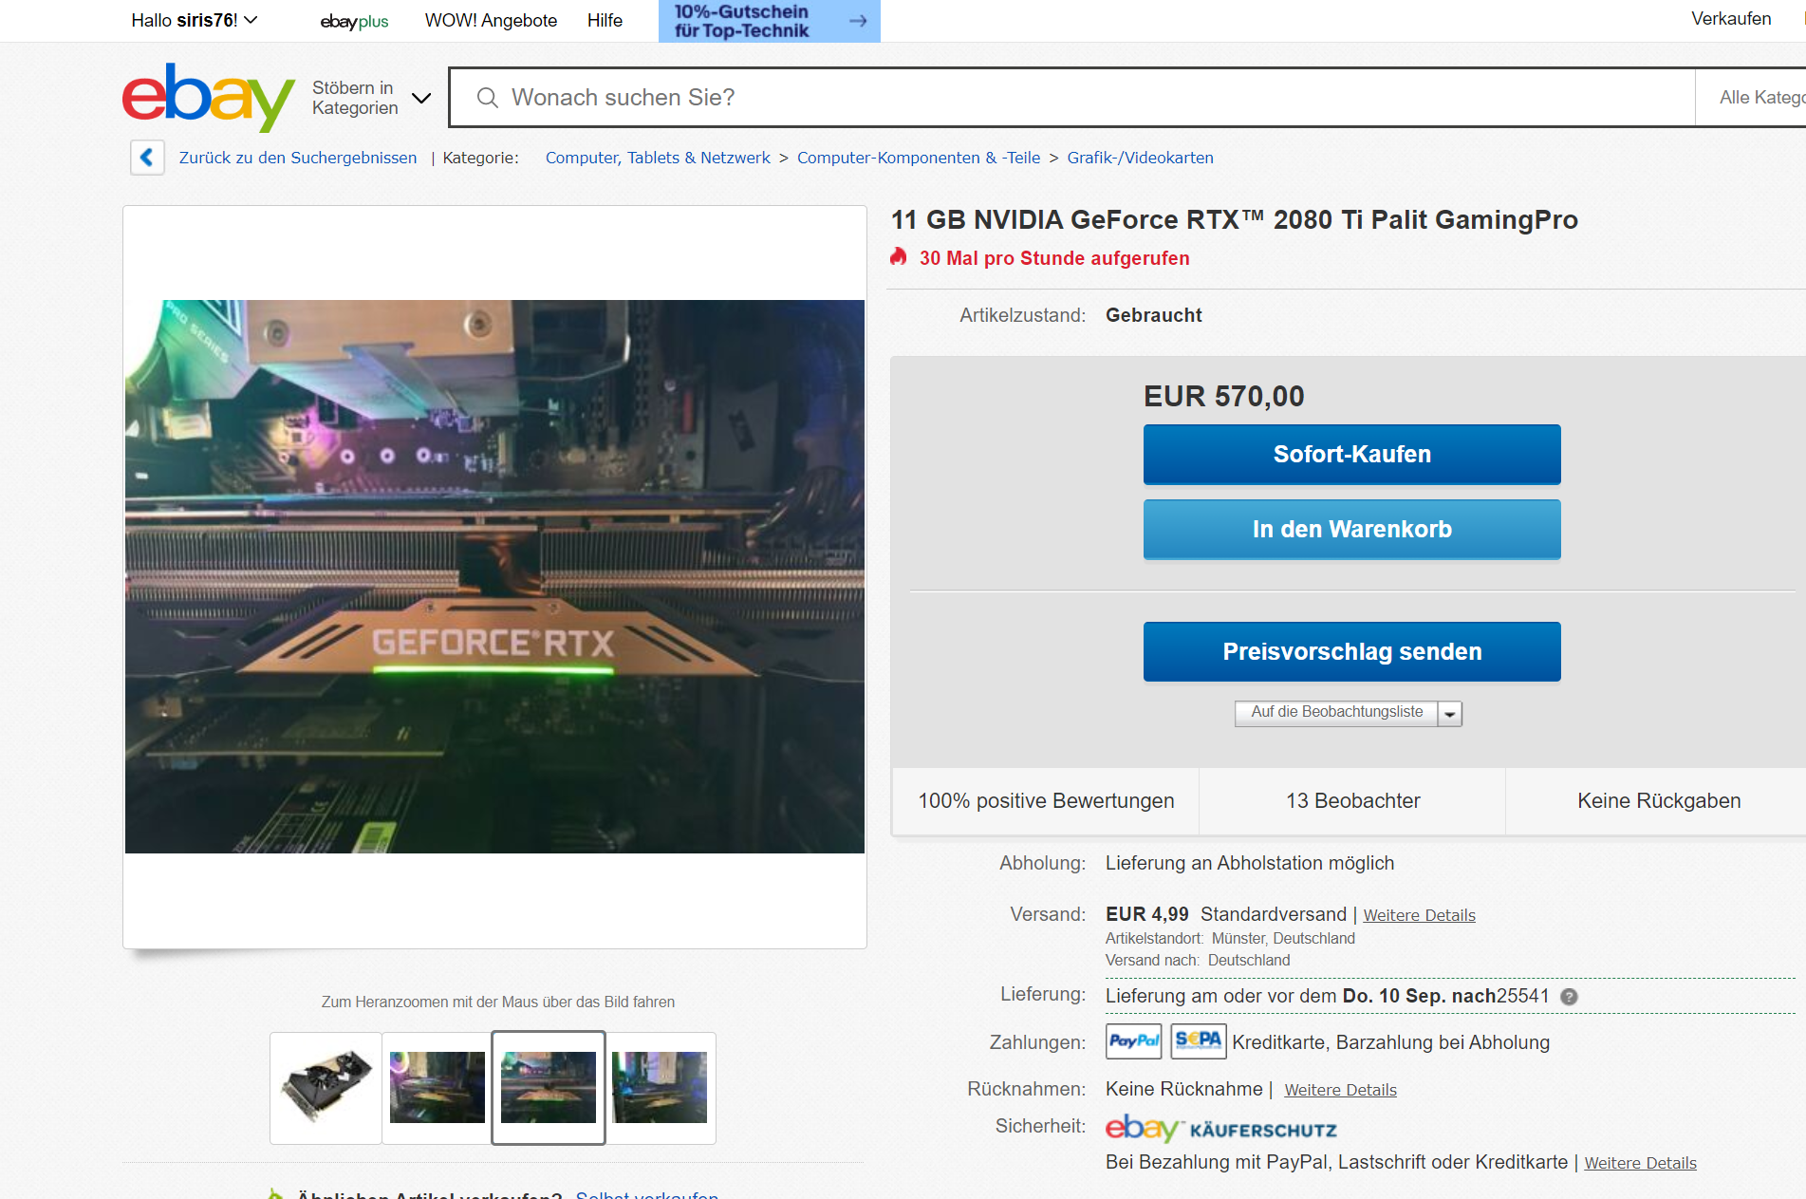Open the Hallo siris76 account dropdown

195,20
